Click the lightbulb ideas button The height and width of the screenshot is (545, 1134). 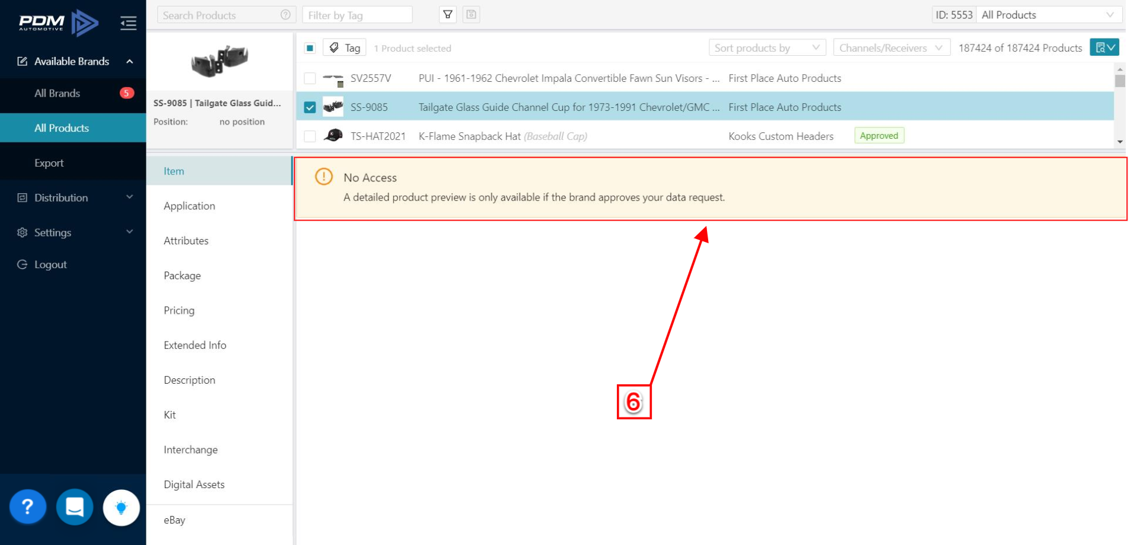[121, 508]
